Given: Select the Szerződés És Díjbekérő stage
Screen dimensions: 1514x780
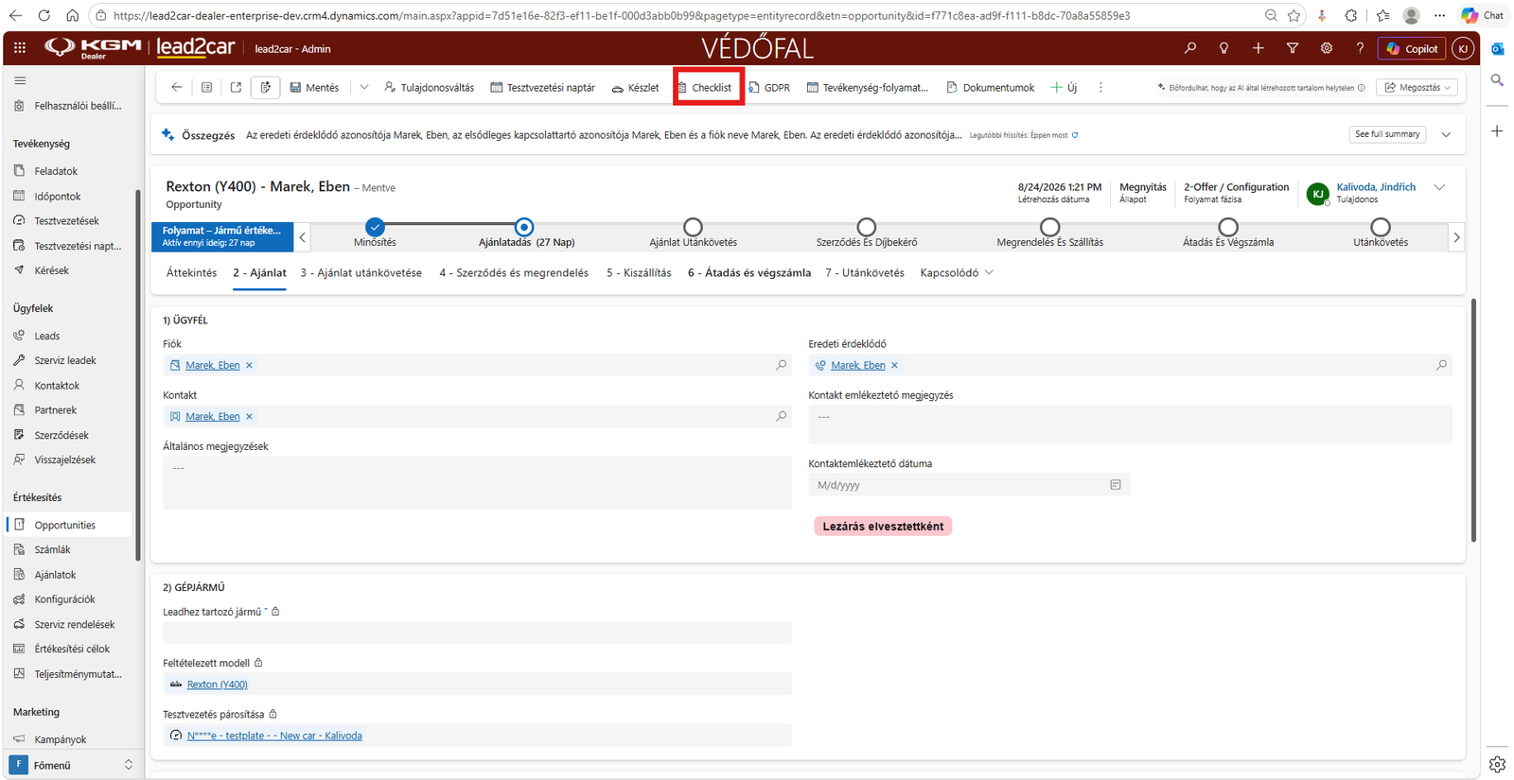Looking at the screenshot, I should 866,227.
